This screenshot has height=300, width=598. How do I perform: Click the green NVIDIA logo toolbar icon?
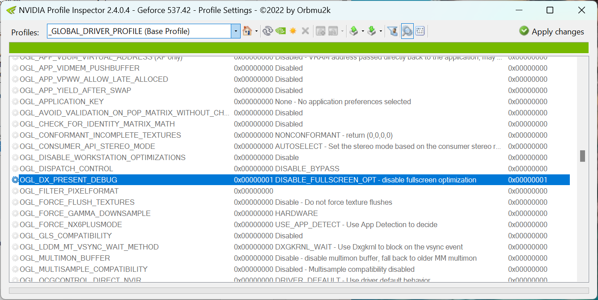point(280,31)
